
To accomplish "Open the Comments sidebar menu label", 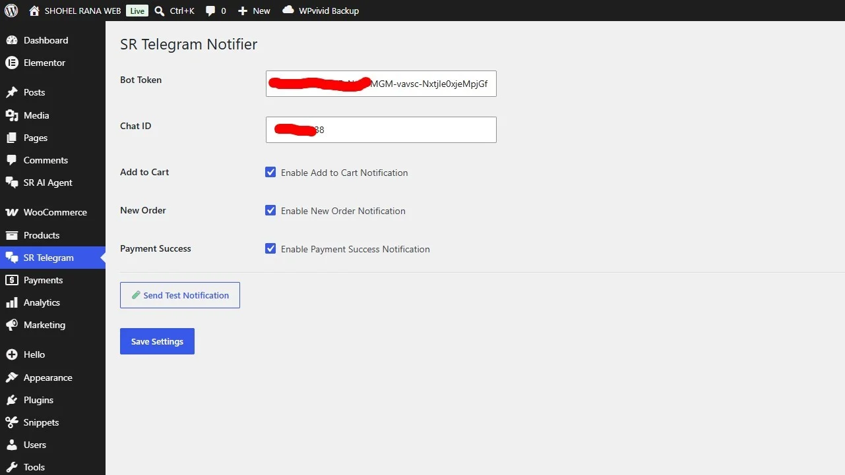I will click(x=46, y=160).
